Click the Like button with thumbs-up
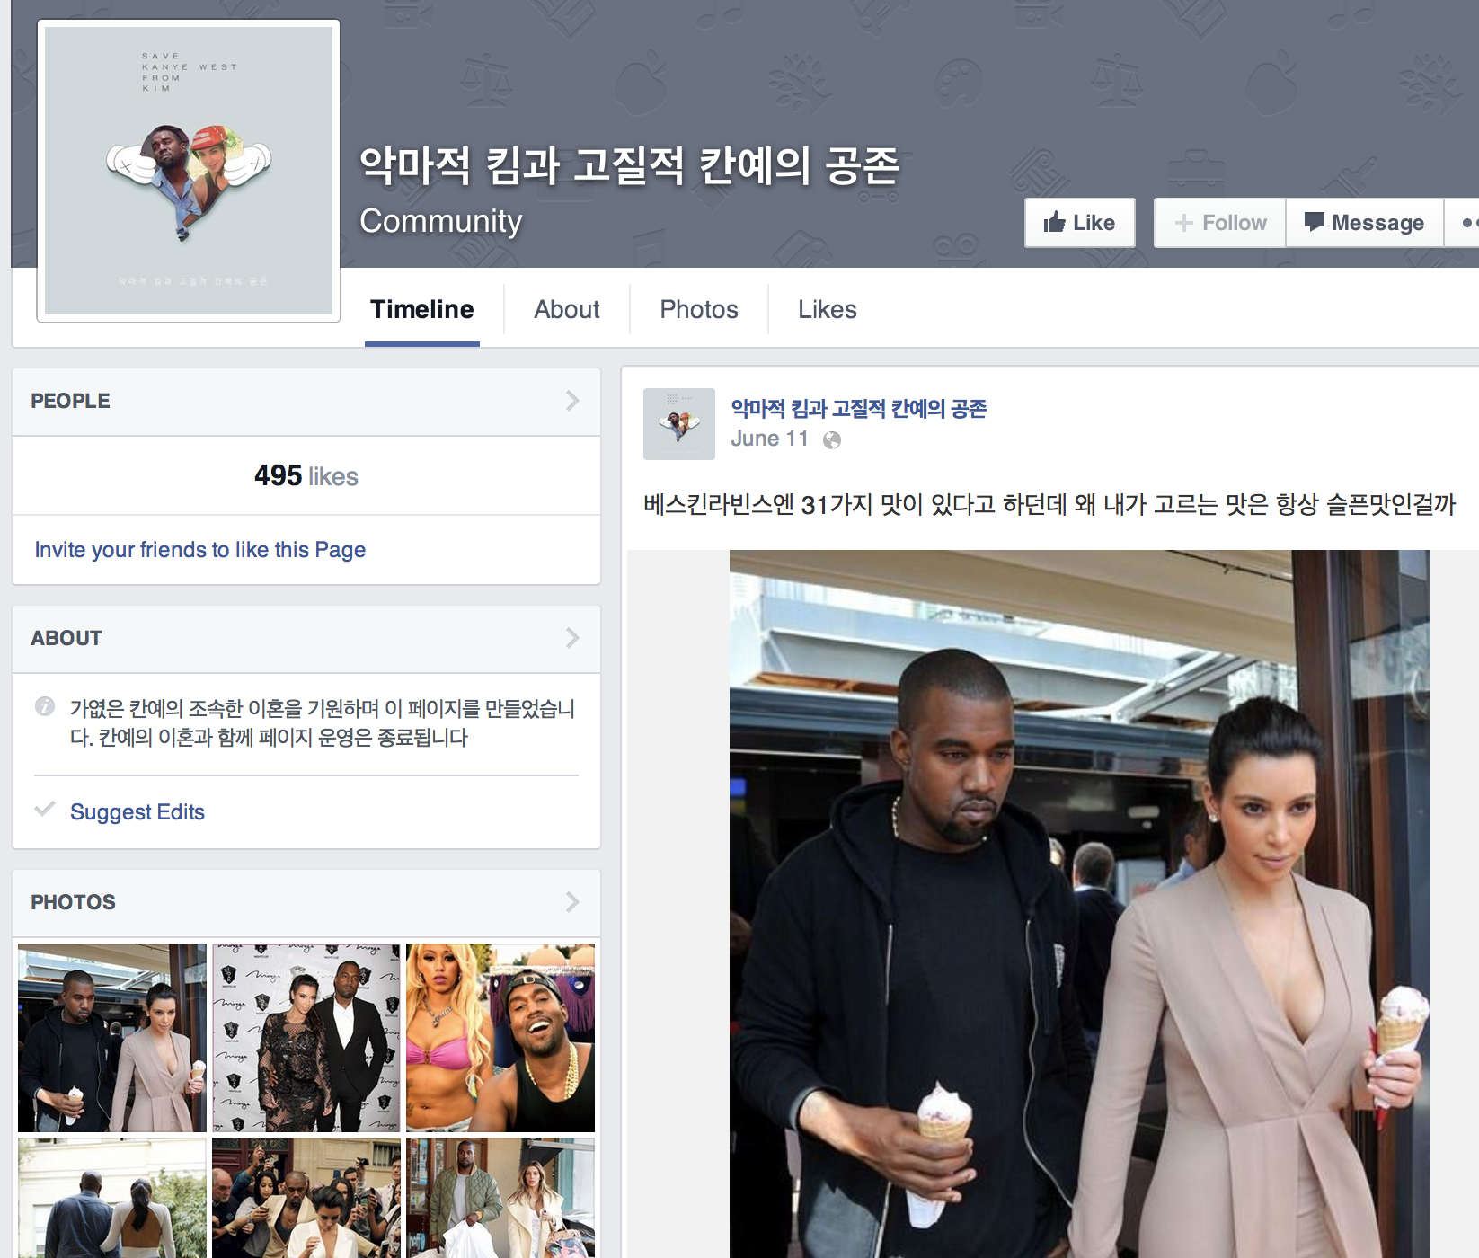 click(x=1079, y=223)
